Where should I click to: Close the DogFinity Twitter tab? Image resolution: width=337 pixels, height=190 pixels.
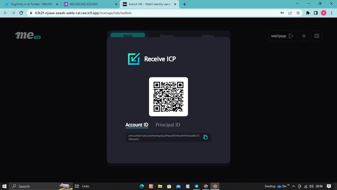click(x=57, y=5)
